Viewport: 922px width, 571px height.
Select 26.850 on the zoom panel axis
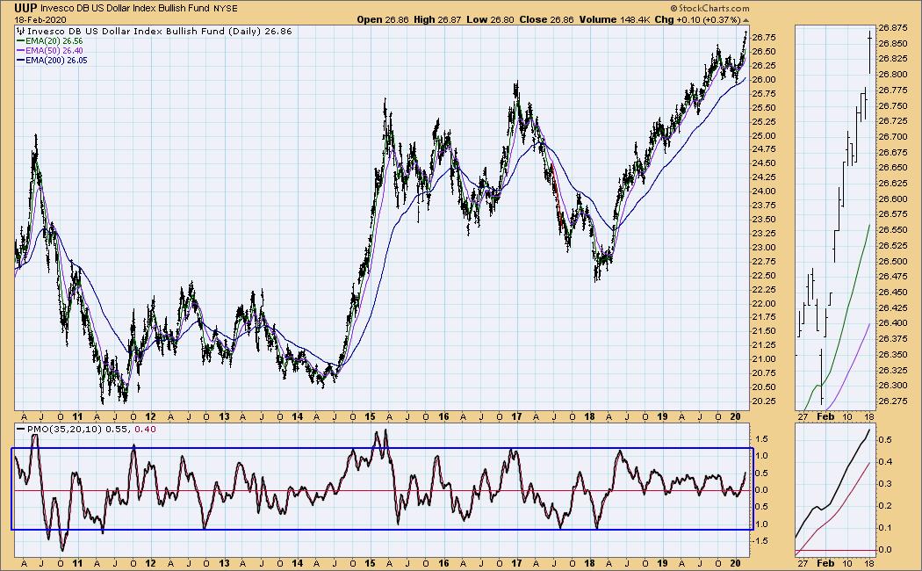(893, 44)
